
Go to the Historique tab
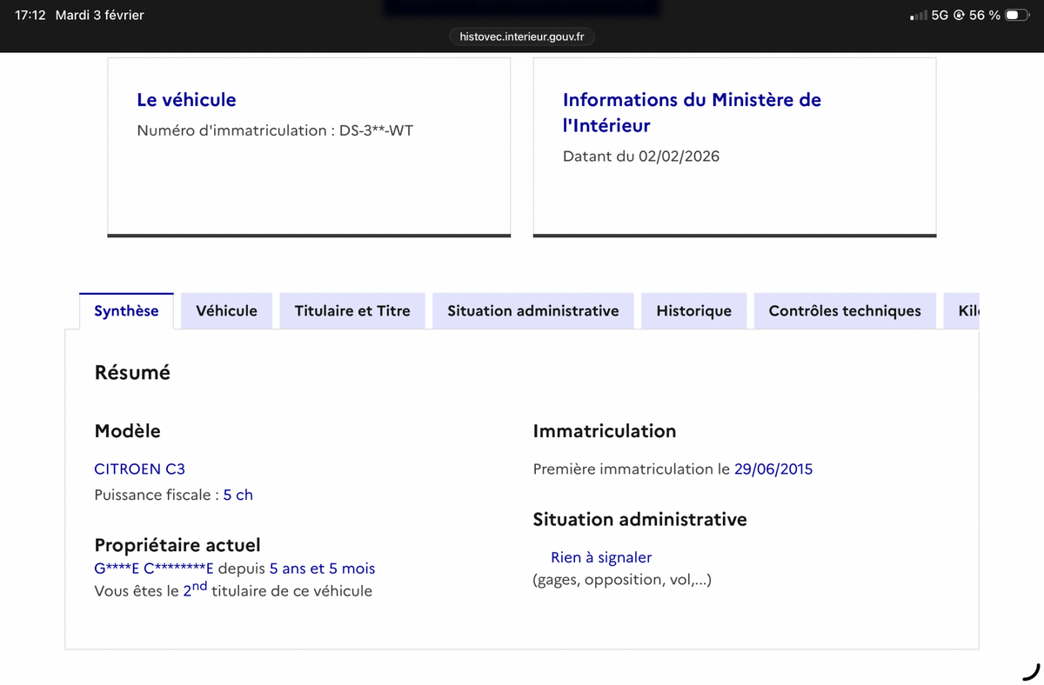693,311
